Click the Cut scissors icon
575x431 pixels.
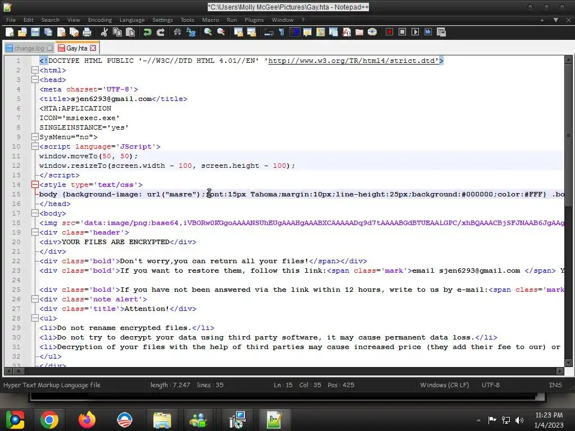[x=104, y=32]
